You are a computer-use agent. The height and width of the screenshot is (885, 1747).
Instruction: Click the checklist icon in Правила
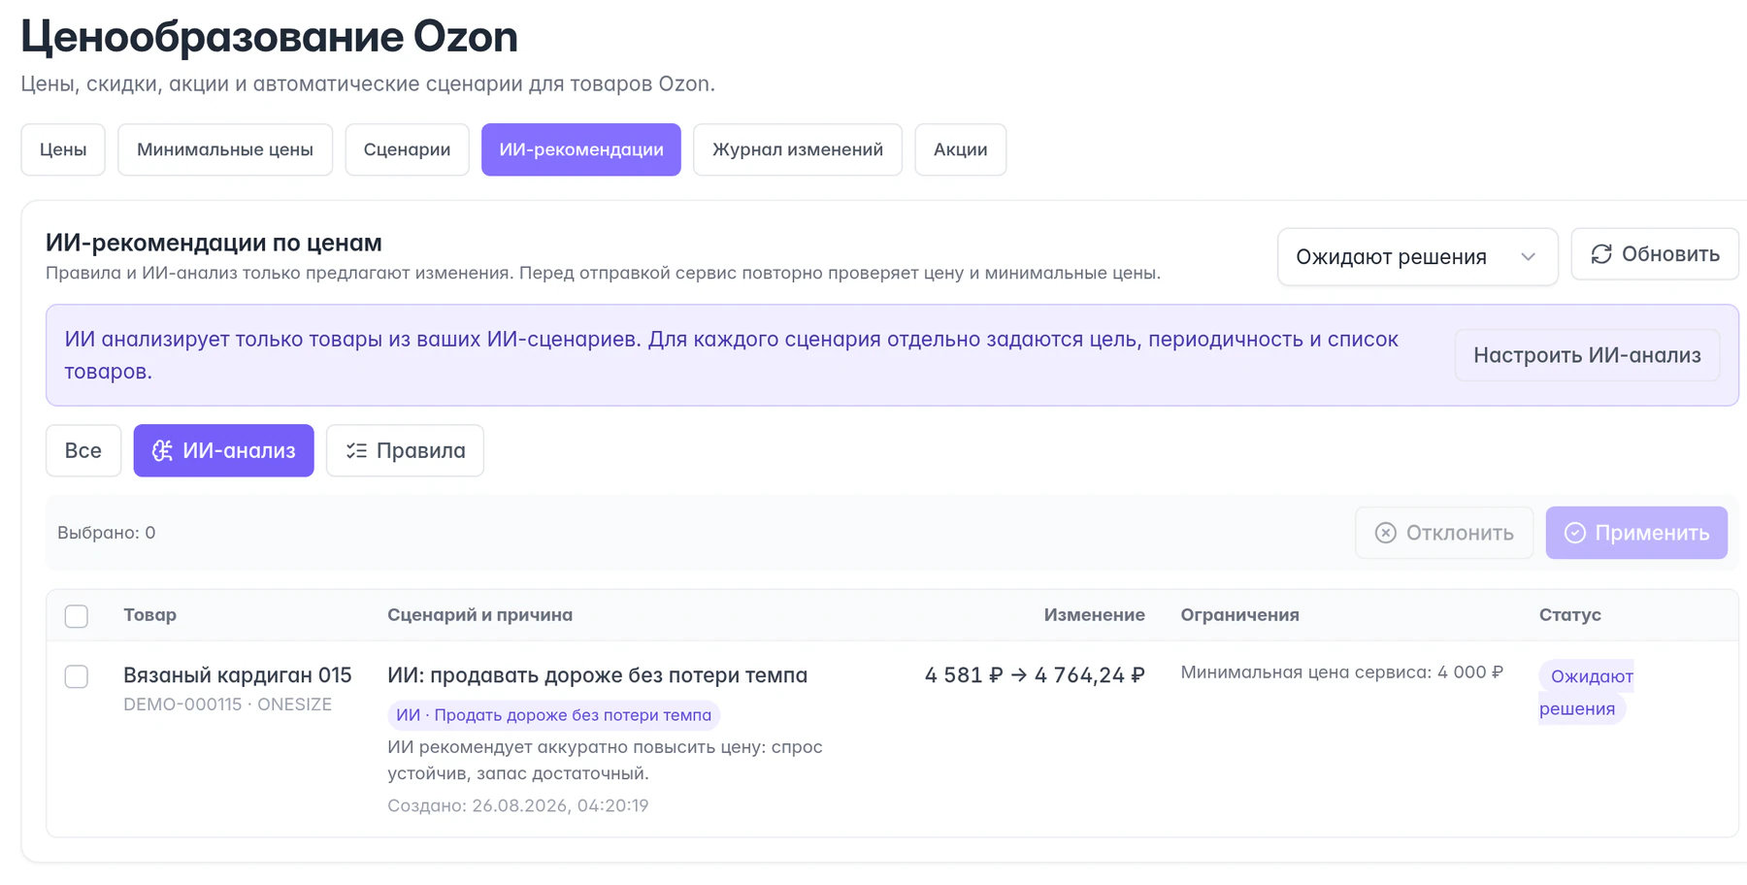click(356, 450)
